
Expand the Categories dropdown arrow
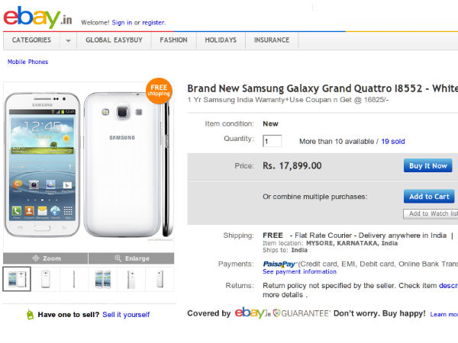[x=68, y=40]
